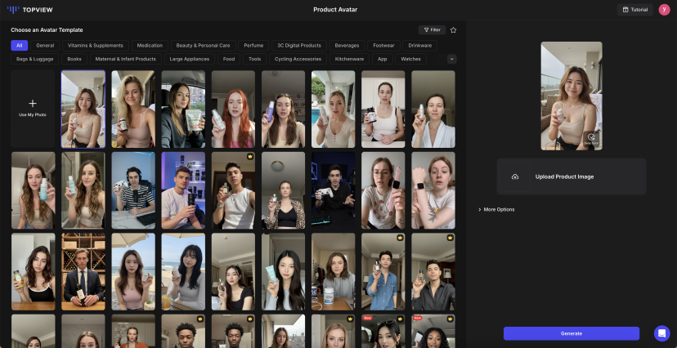Select the man holding a game controller

tap(334, 190)
